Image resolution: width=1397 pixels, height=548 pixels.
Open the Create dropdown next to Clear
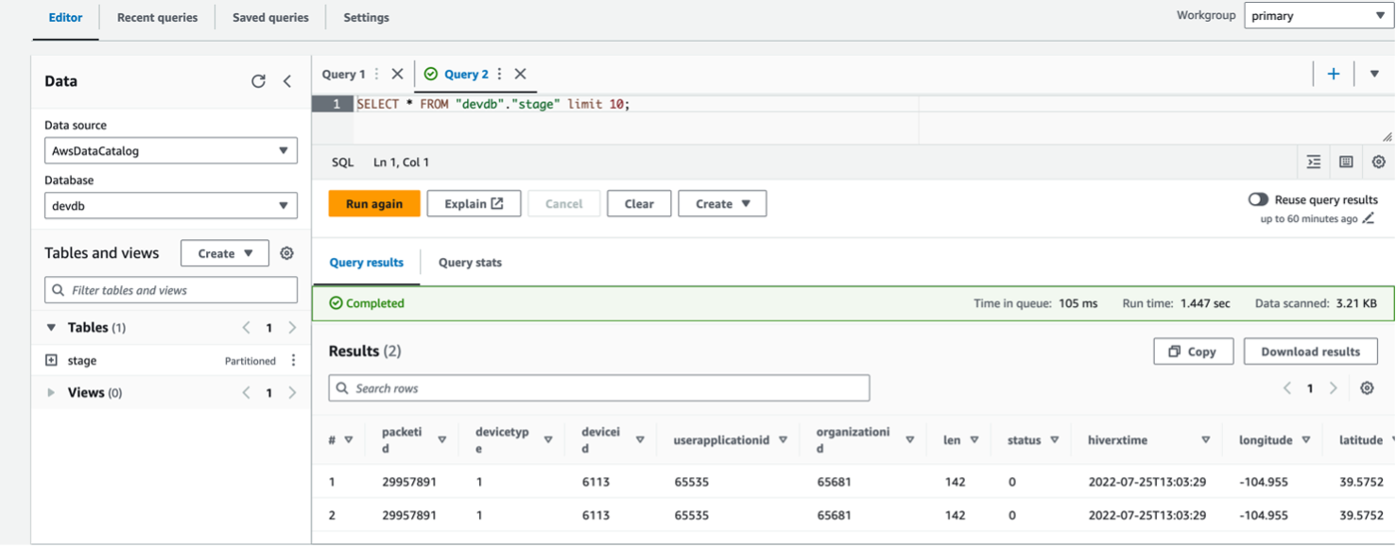(722, 203)
